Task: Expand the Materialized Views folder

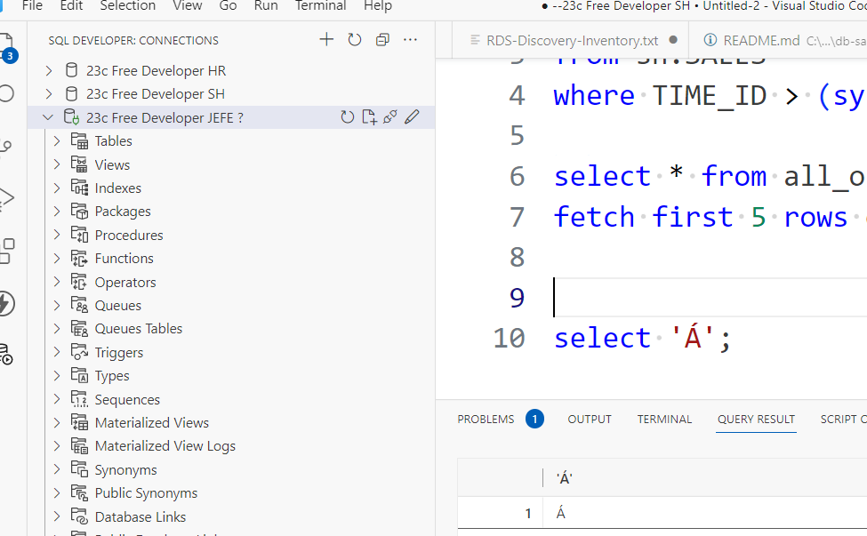Action: (x=57, y=423)
